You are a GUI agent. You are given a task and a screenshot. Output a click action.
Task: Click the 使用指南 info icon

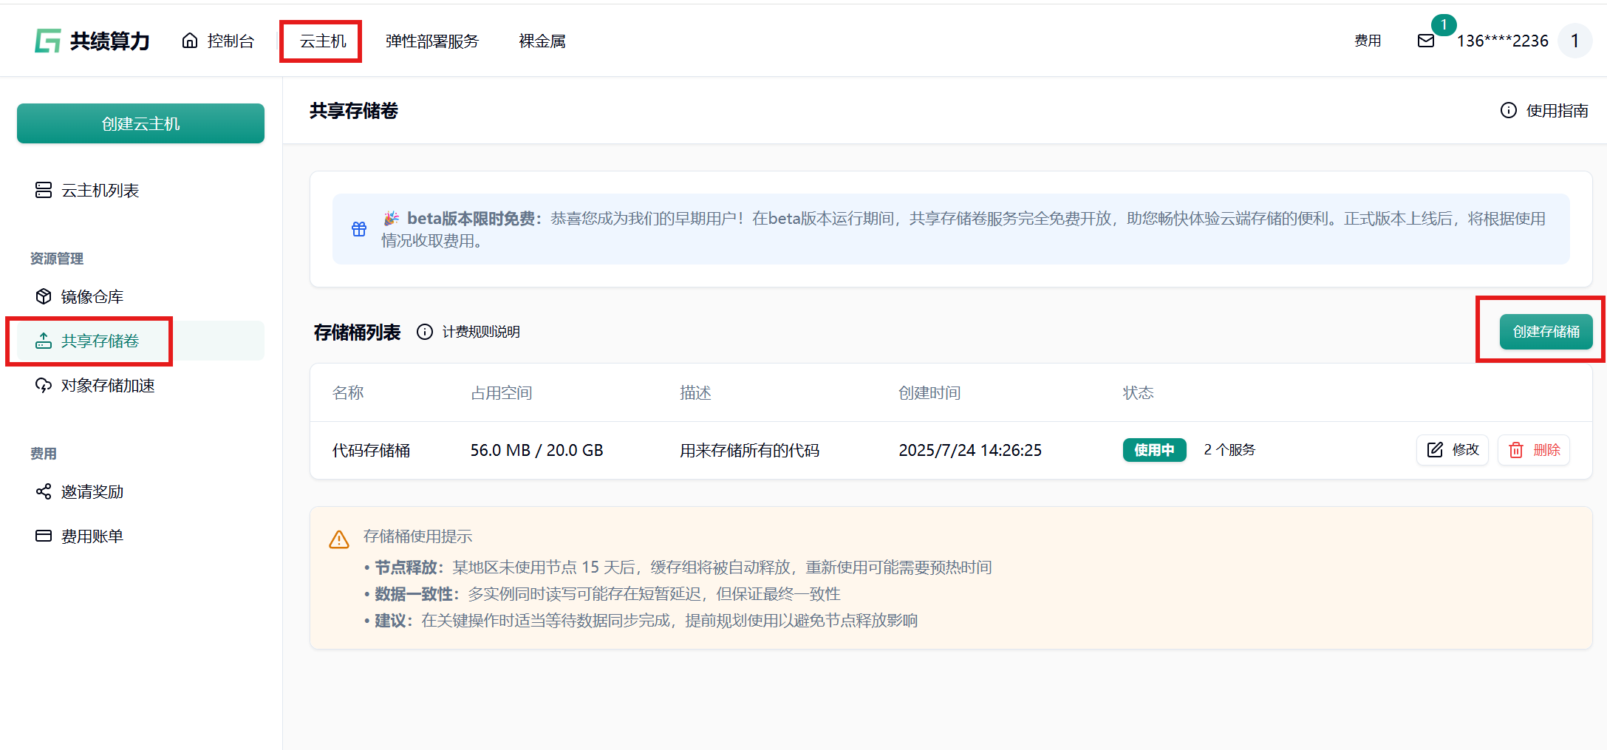point(1508,111)
